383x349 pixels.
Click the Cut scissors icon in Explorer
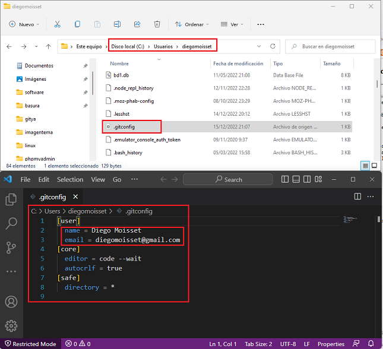coord(57,24)
